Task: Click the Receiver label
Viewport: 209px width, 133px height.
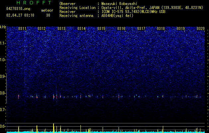Action: (x=67, y=12)
